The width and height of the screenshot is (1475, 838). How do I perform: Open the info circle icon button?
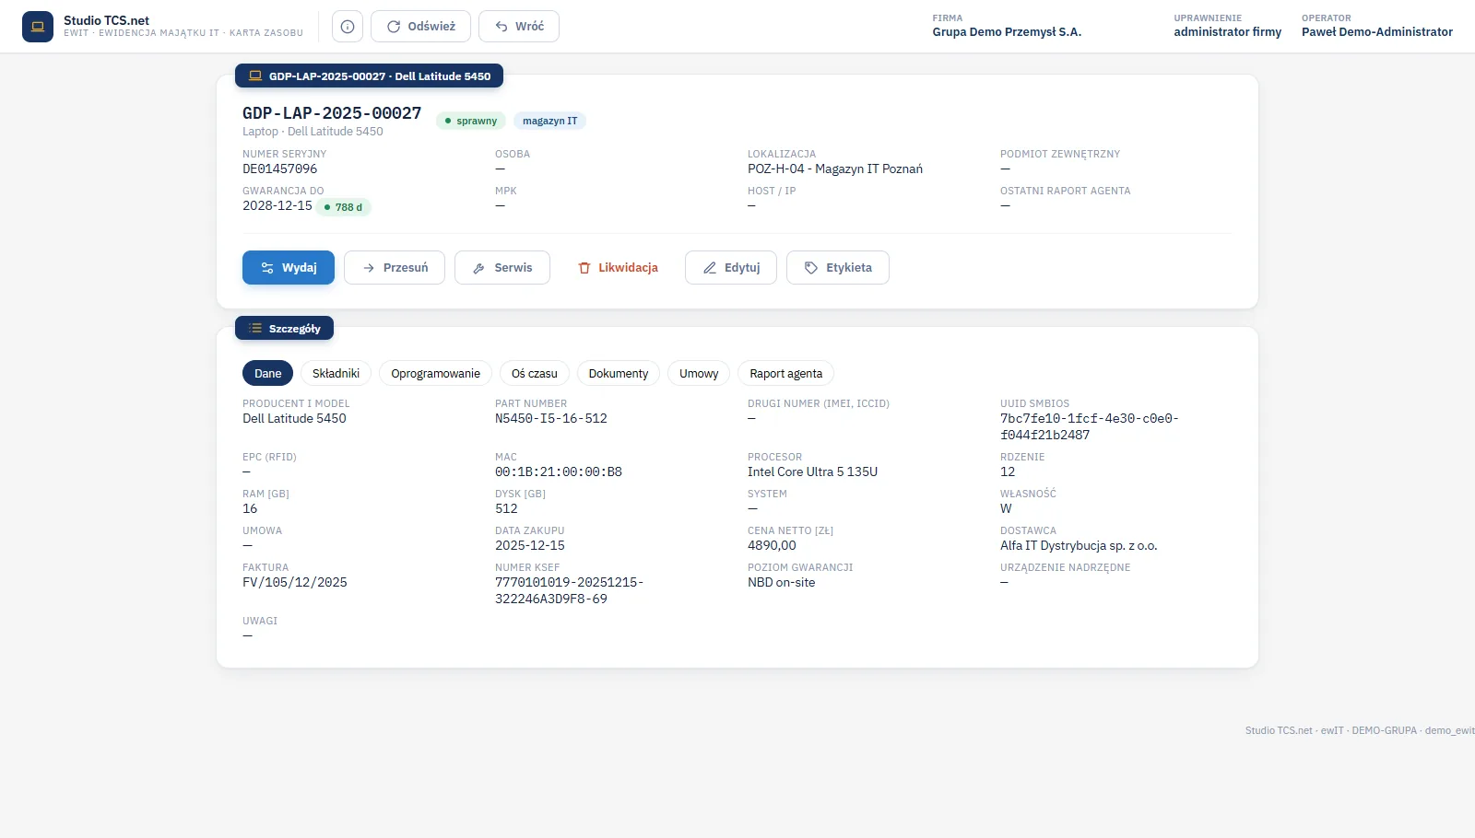tap(348, 27)
